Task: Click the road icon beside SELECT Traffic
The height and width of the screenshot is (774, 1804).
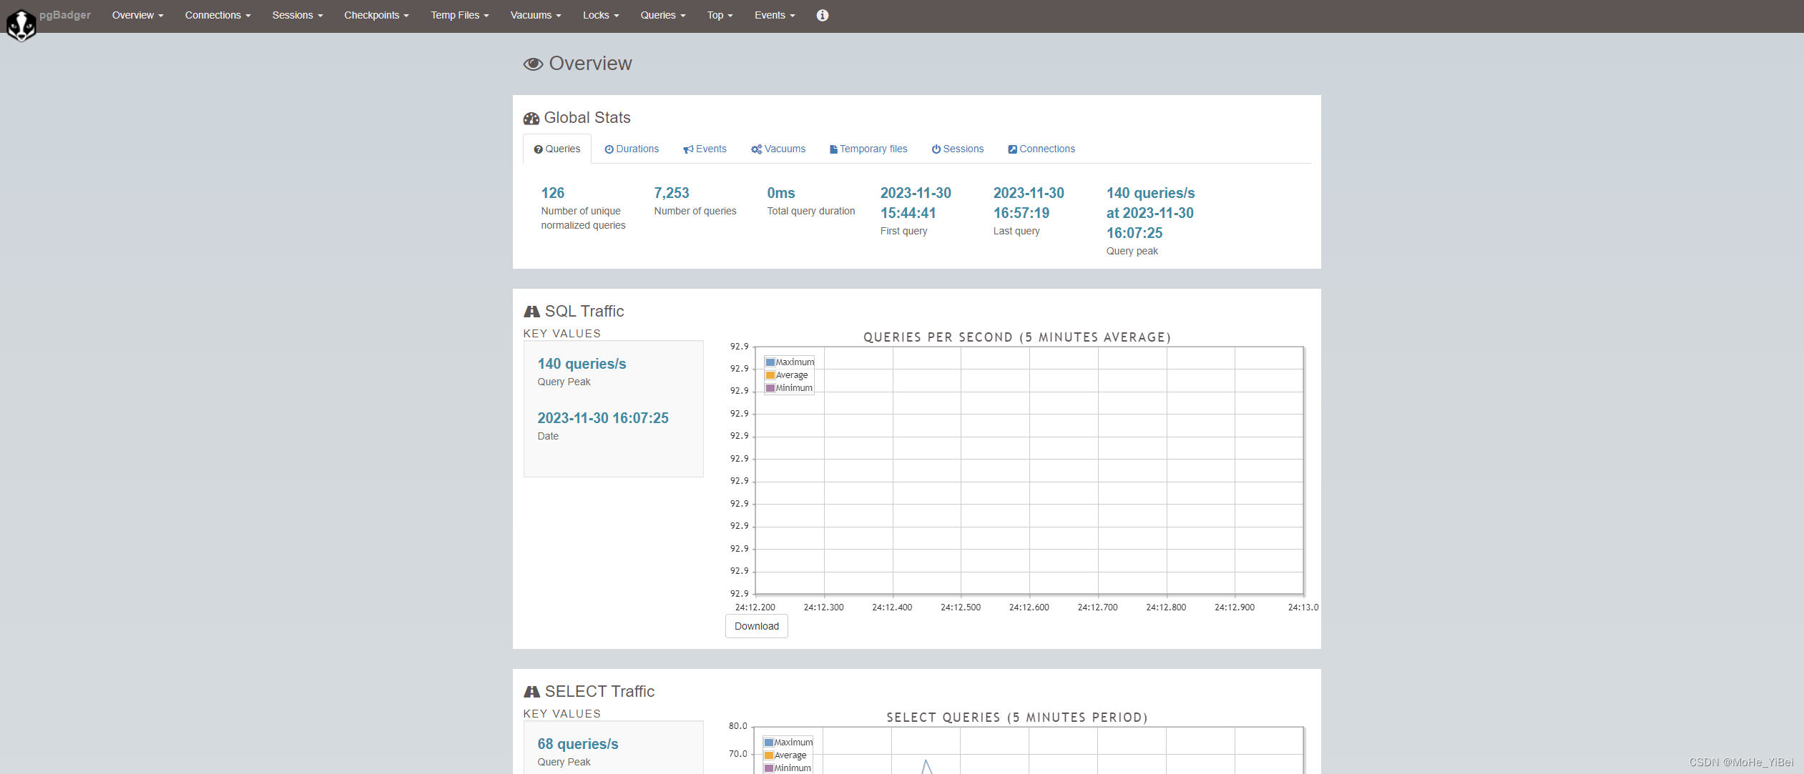Action: click(531, 692)
